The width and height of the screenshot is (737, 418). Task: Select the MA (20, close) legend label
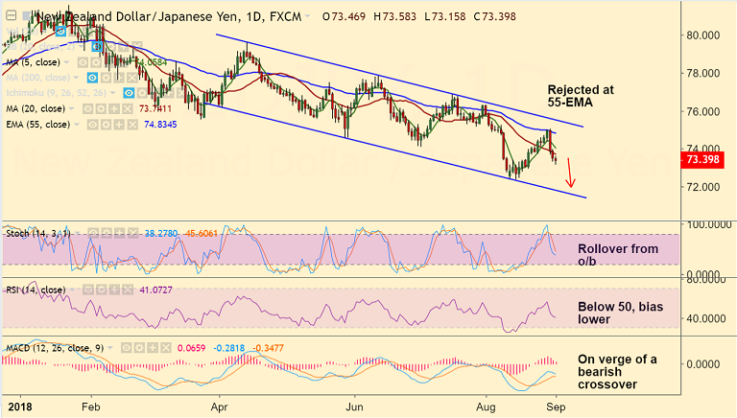36,109
